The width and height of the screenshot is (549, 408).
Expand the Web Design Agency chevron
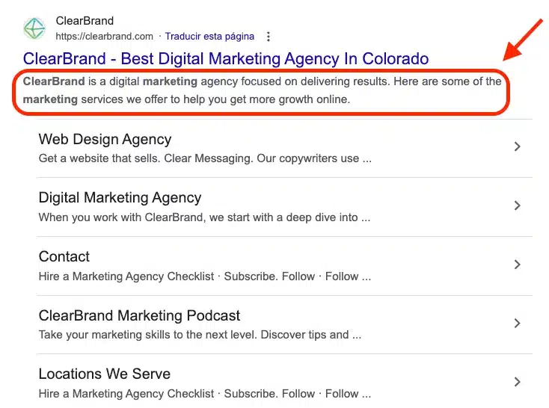tap(517, 146)
